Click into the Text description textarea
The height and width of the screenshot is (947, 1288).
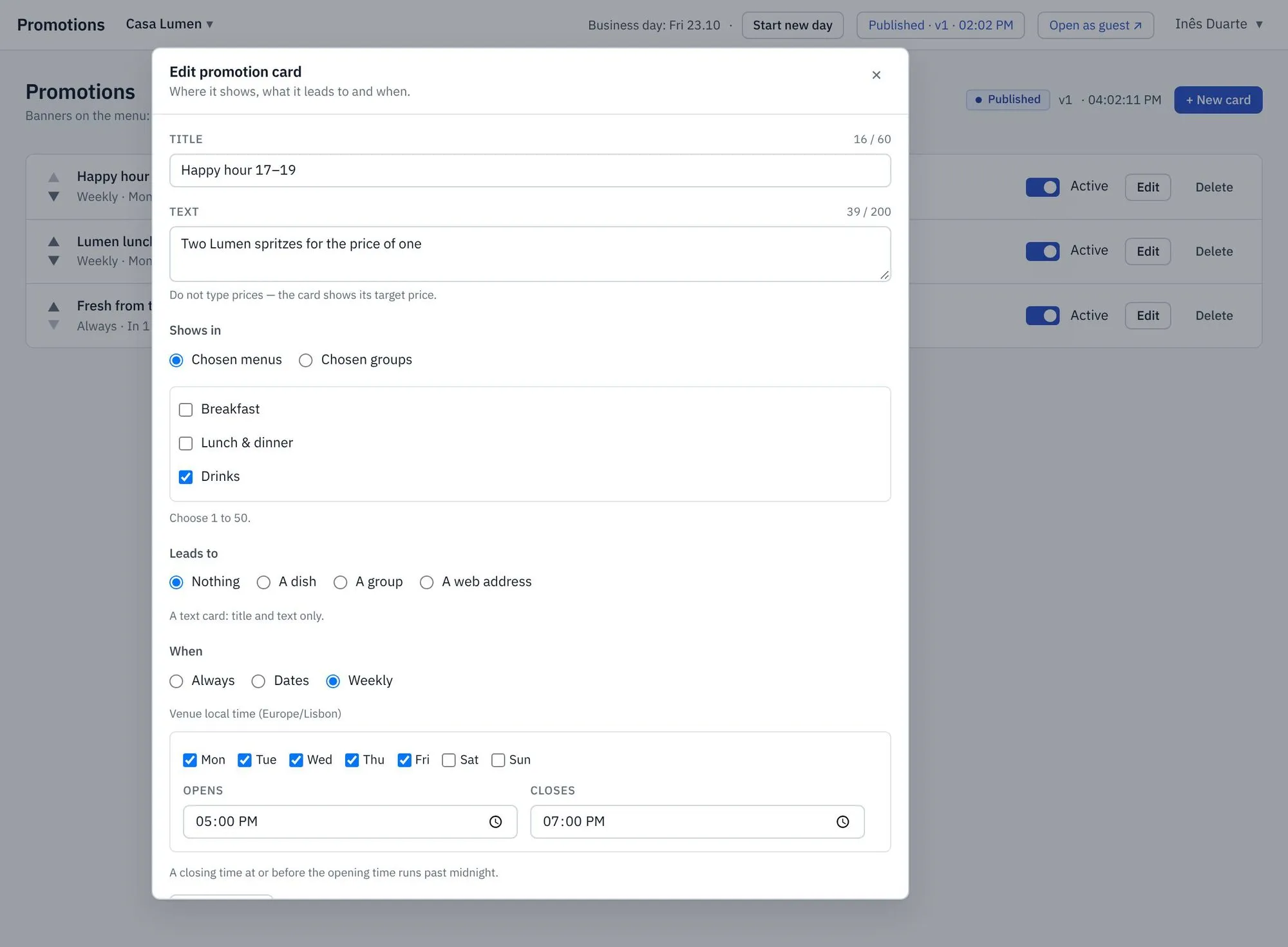coord(530,254)
